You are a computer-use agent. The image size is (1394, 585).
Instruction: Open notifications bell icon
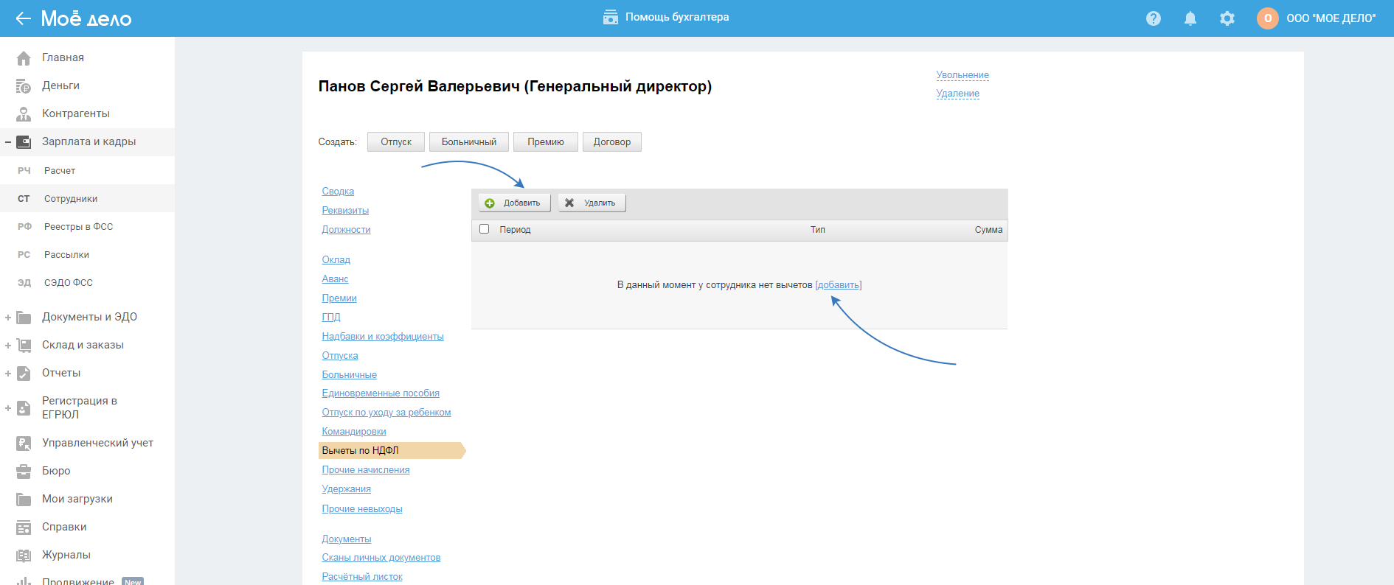pyautogui.click(x=1190, y=18)
